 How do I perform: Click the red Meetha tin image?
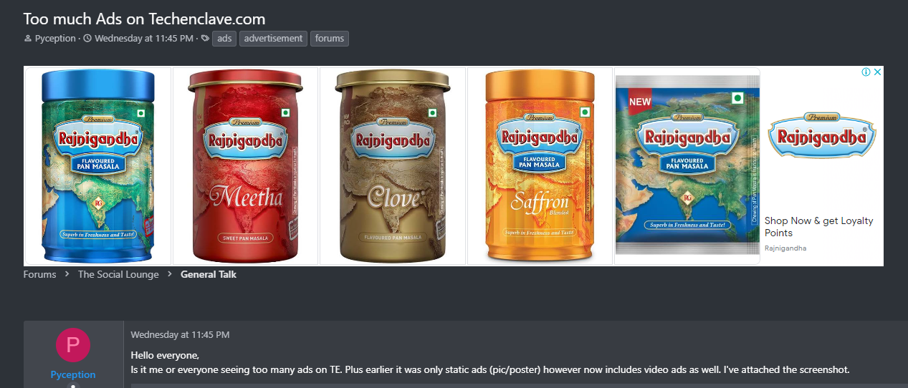(246, 166)
